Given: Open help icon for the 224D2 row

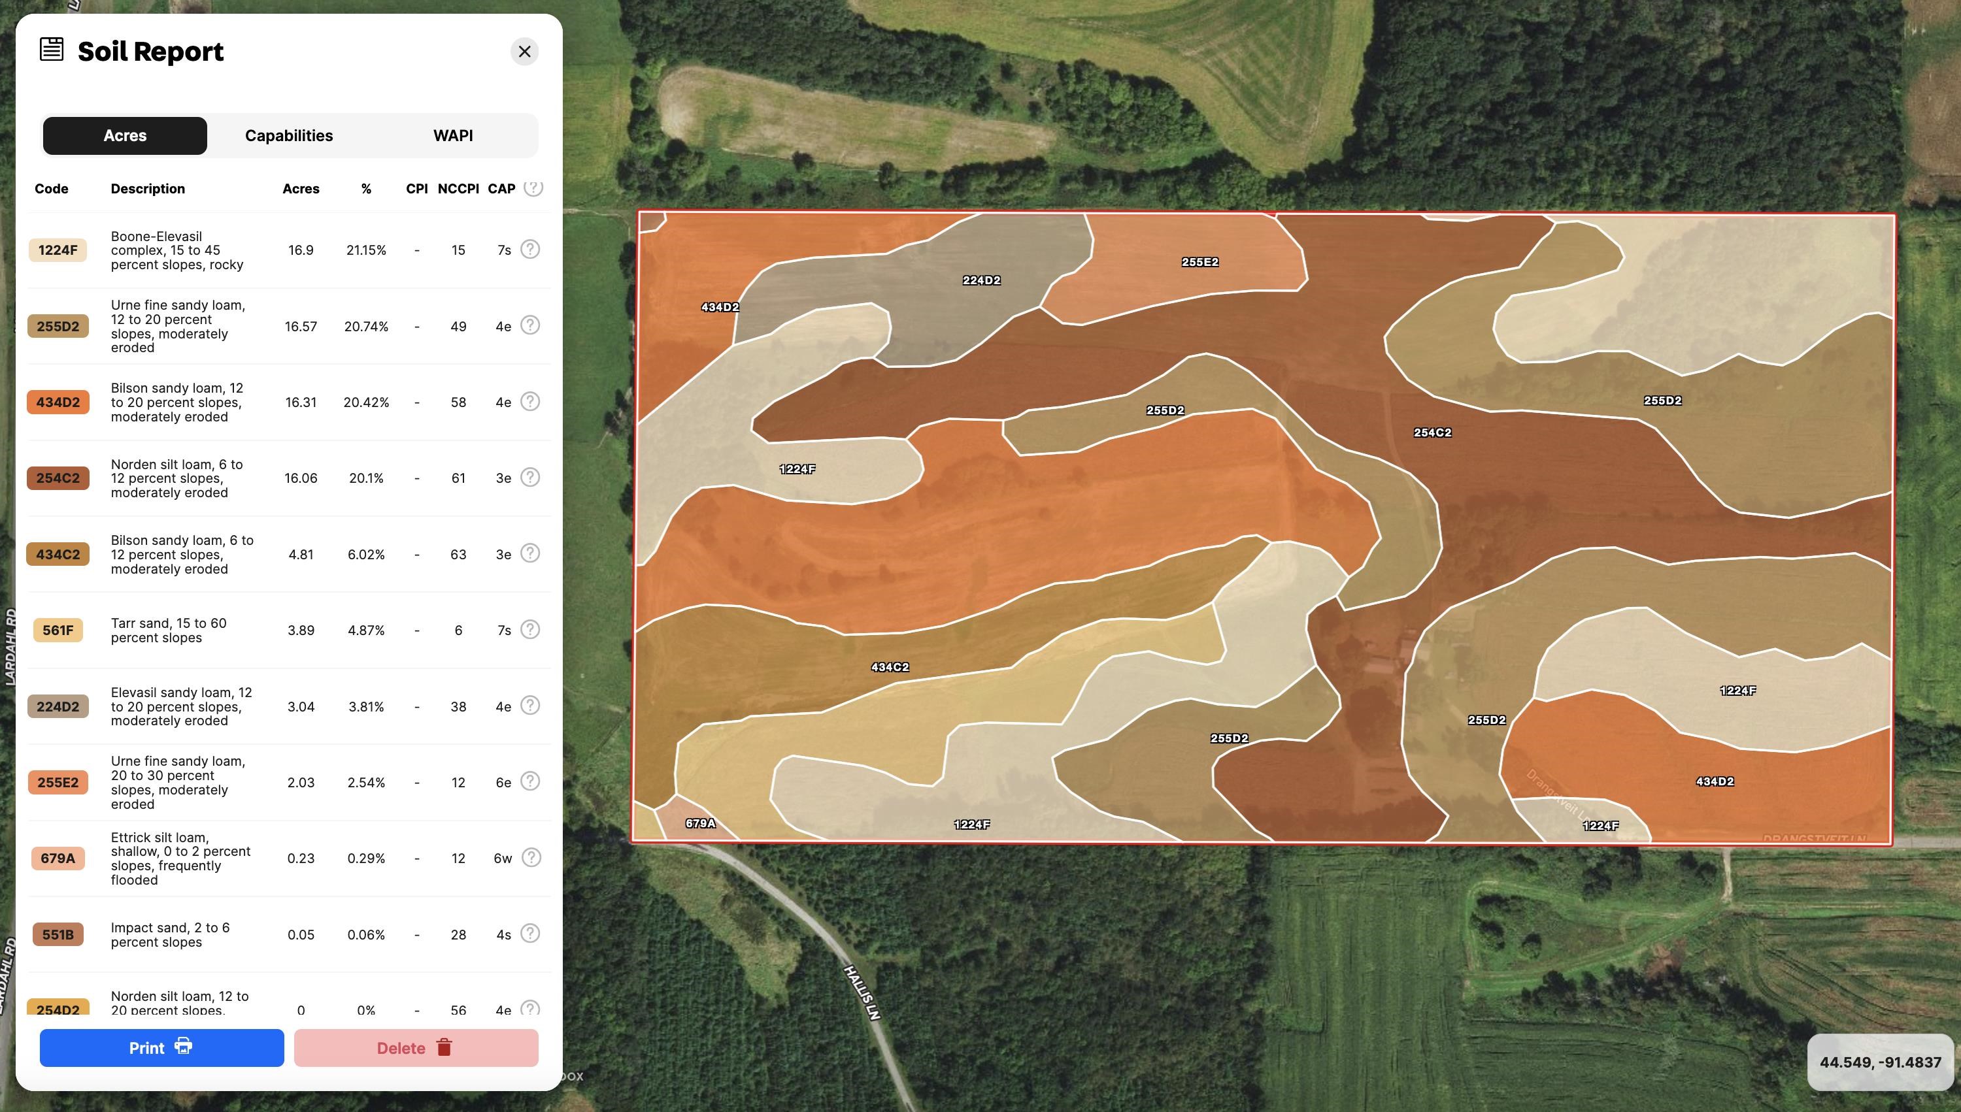Looking at the screenshot, I should (x=530, y=705).
